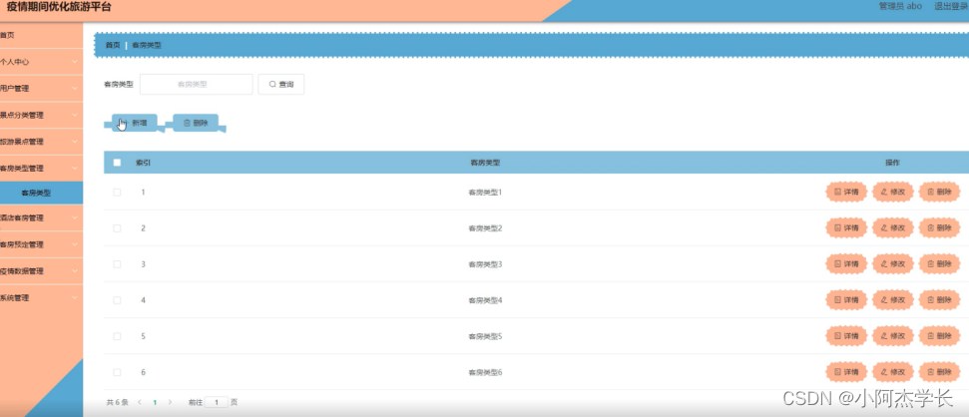This screenshot has height=417, width=969.
Task: Open the 首页 sidebar menu item
Action: [x=41, y=35]
